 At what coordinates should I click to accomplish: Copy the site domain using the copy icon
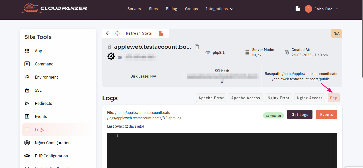point(197,47)
